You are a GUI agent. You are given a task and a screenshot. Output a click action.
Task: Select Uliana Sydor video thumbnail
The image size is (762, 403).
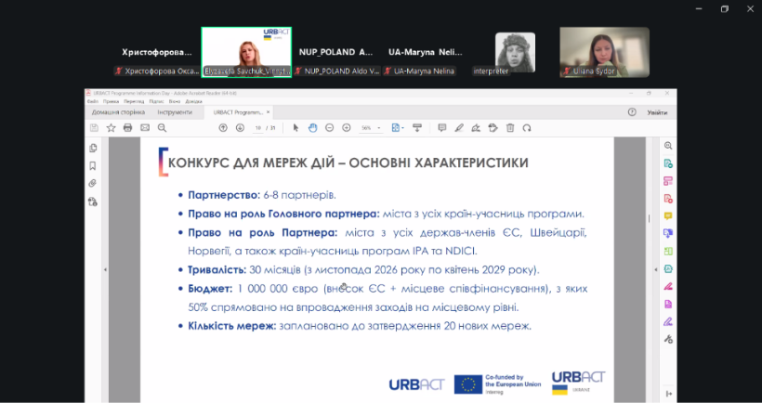pyautogui.click(x=605, y=52)
